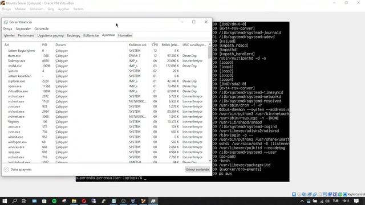365x205 pixels.
Task: Open Opera red icon in taskbar
Action: [84, 201]
